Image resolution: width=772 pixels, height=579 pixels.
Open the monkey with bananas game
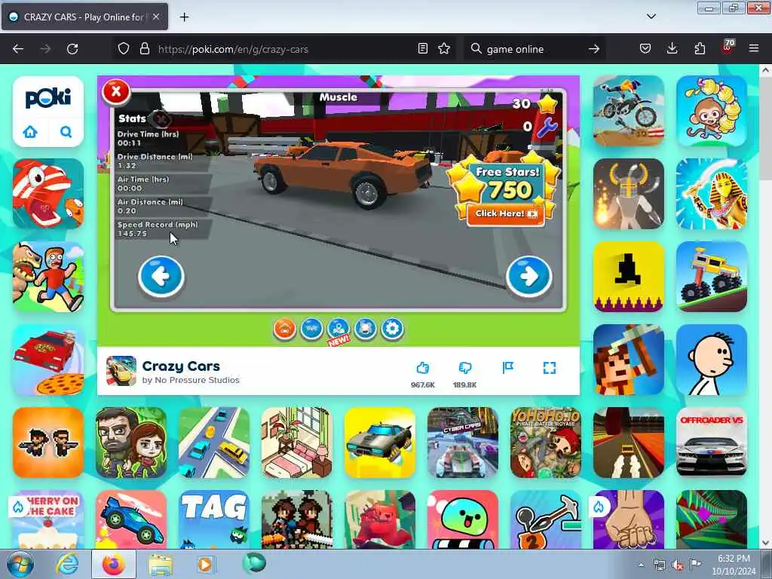pyautogui.click(x=712, y=111)
